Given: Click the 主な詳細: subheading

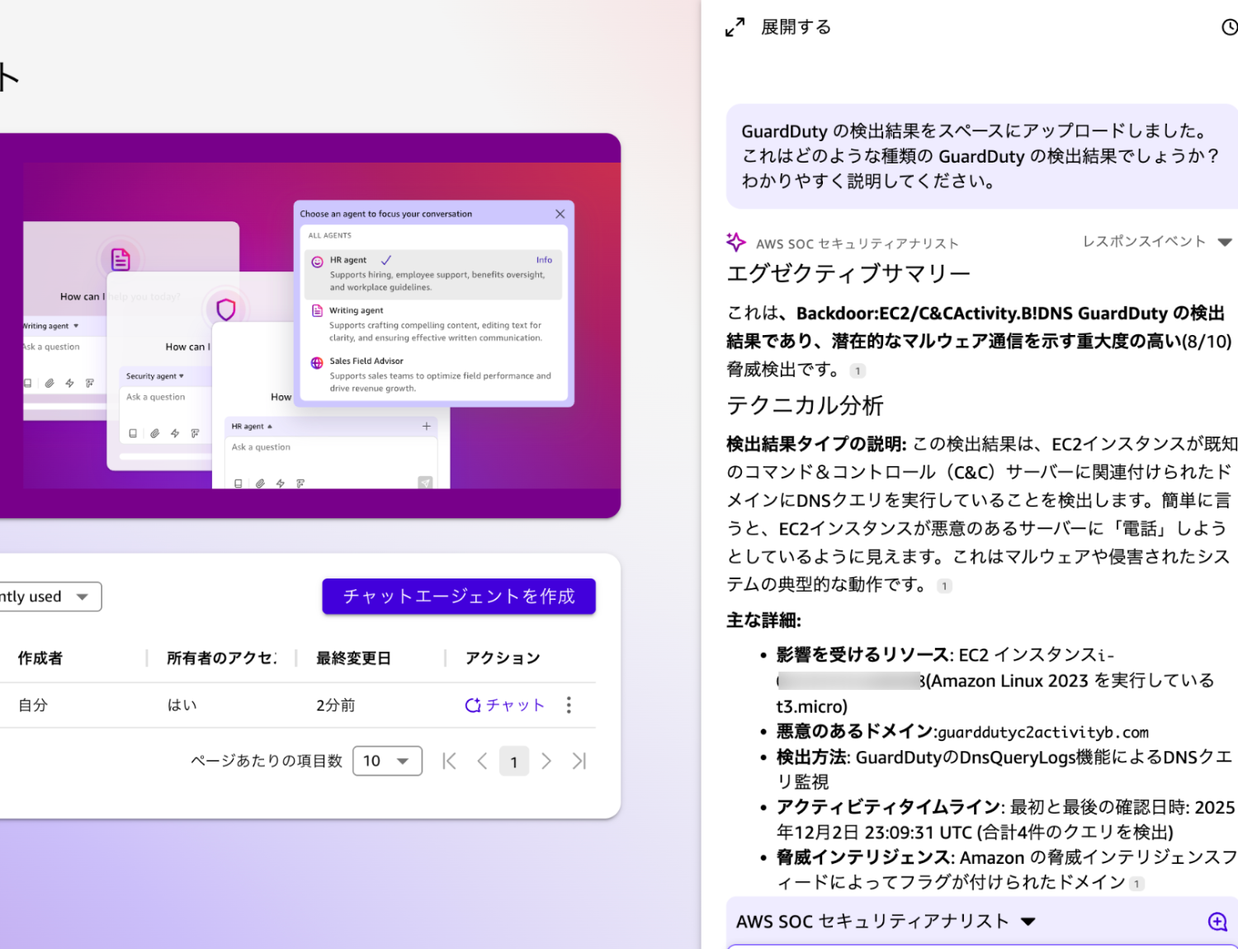Looking at the screenshot, I should coord(763,621).
